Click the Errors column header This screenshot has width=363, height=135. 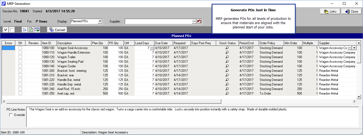(x=8, y=43)
